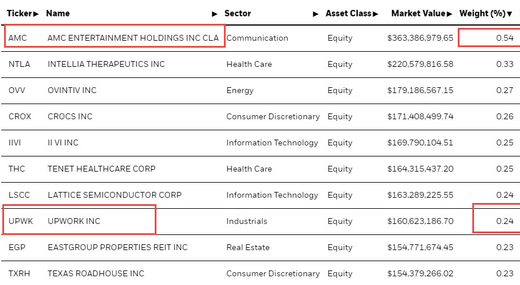Click the Market Value sort arrow
This screenshot has width=520, height=285.
click(x=450, y=14)
